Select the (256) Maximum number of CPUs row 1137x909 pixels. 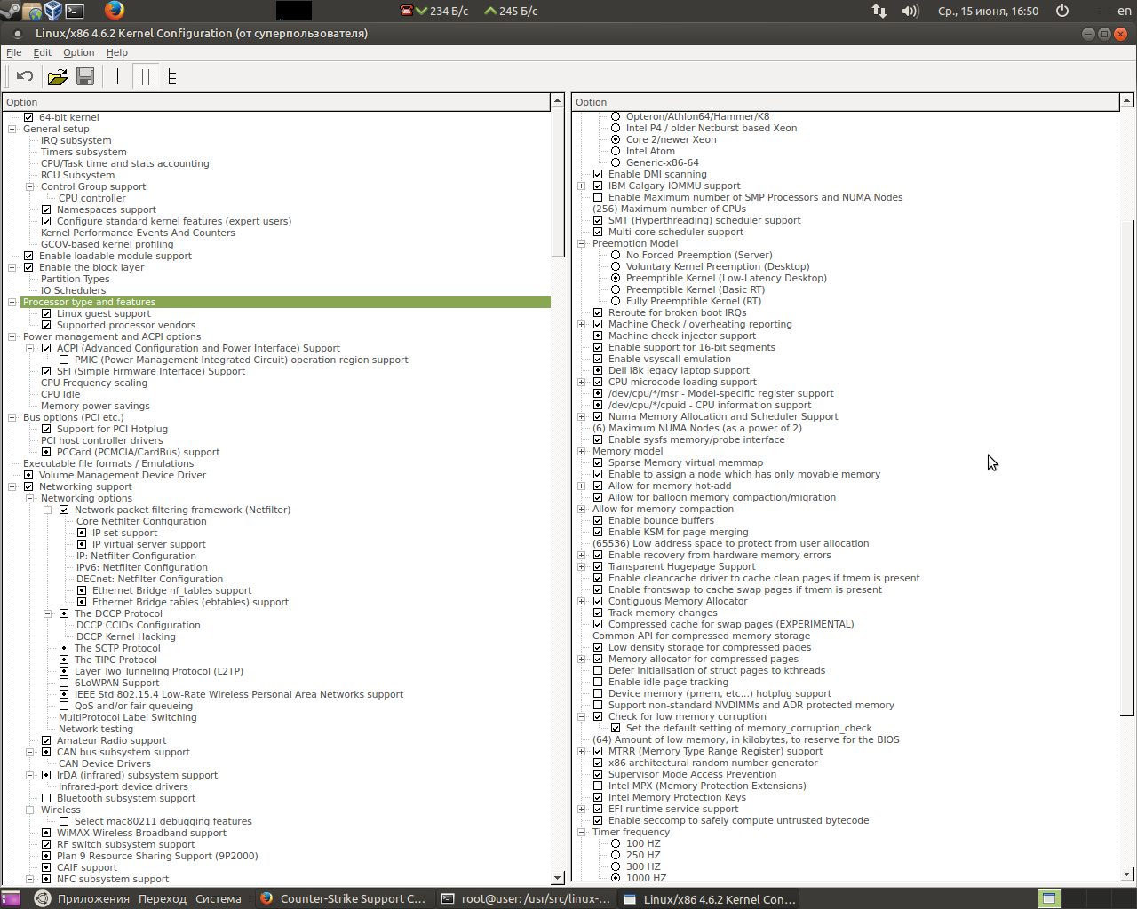click(670, 209)
